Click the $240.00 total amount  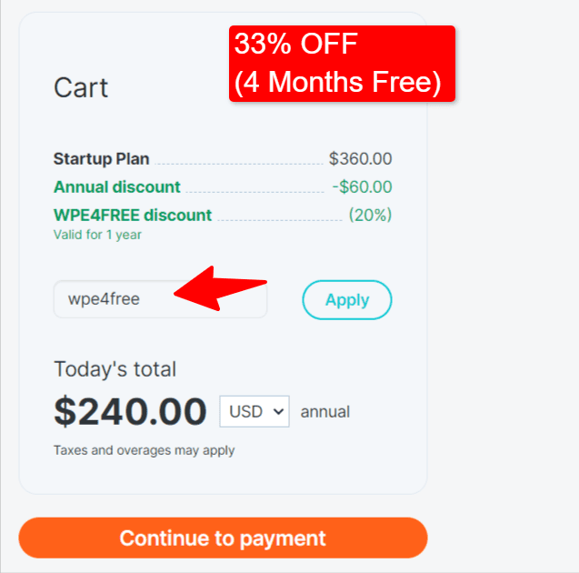pyautogui.click(x=130, y=412)
